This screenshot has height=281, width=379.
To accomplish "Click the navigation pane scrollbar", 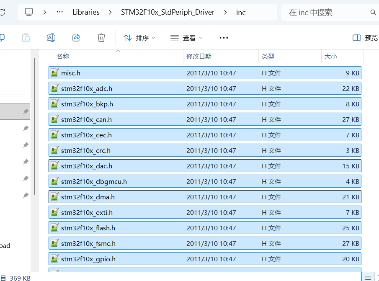I will (35, 126).
